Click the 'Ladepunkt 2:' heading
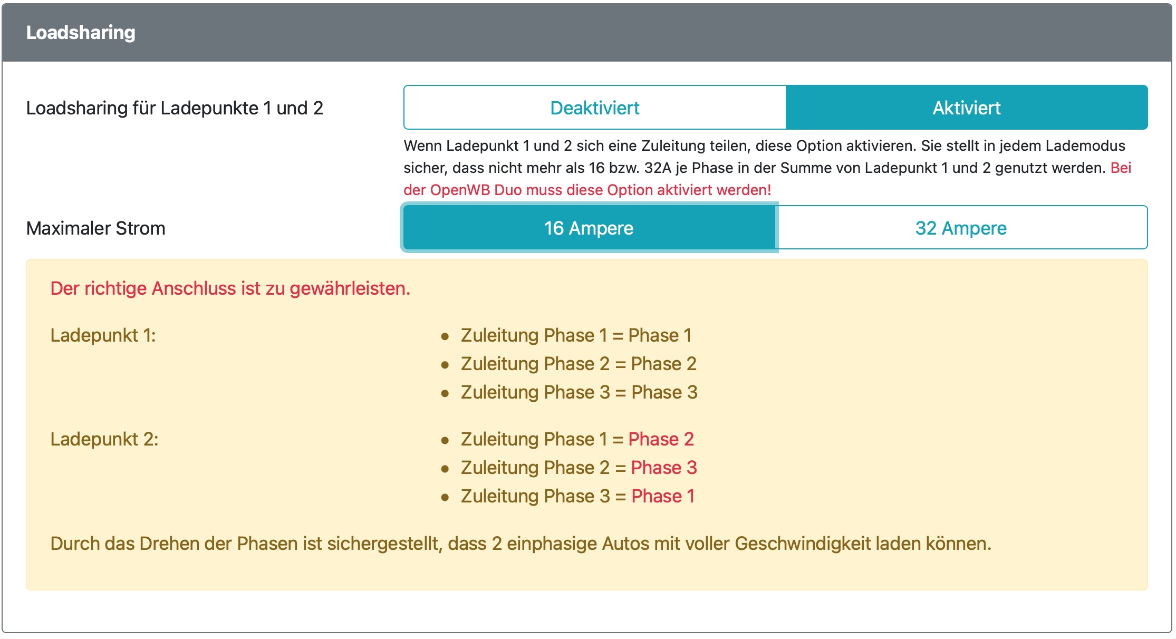The height and width of the screenshot is (639, 1176). coord(104,439)
